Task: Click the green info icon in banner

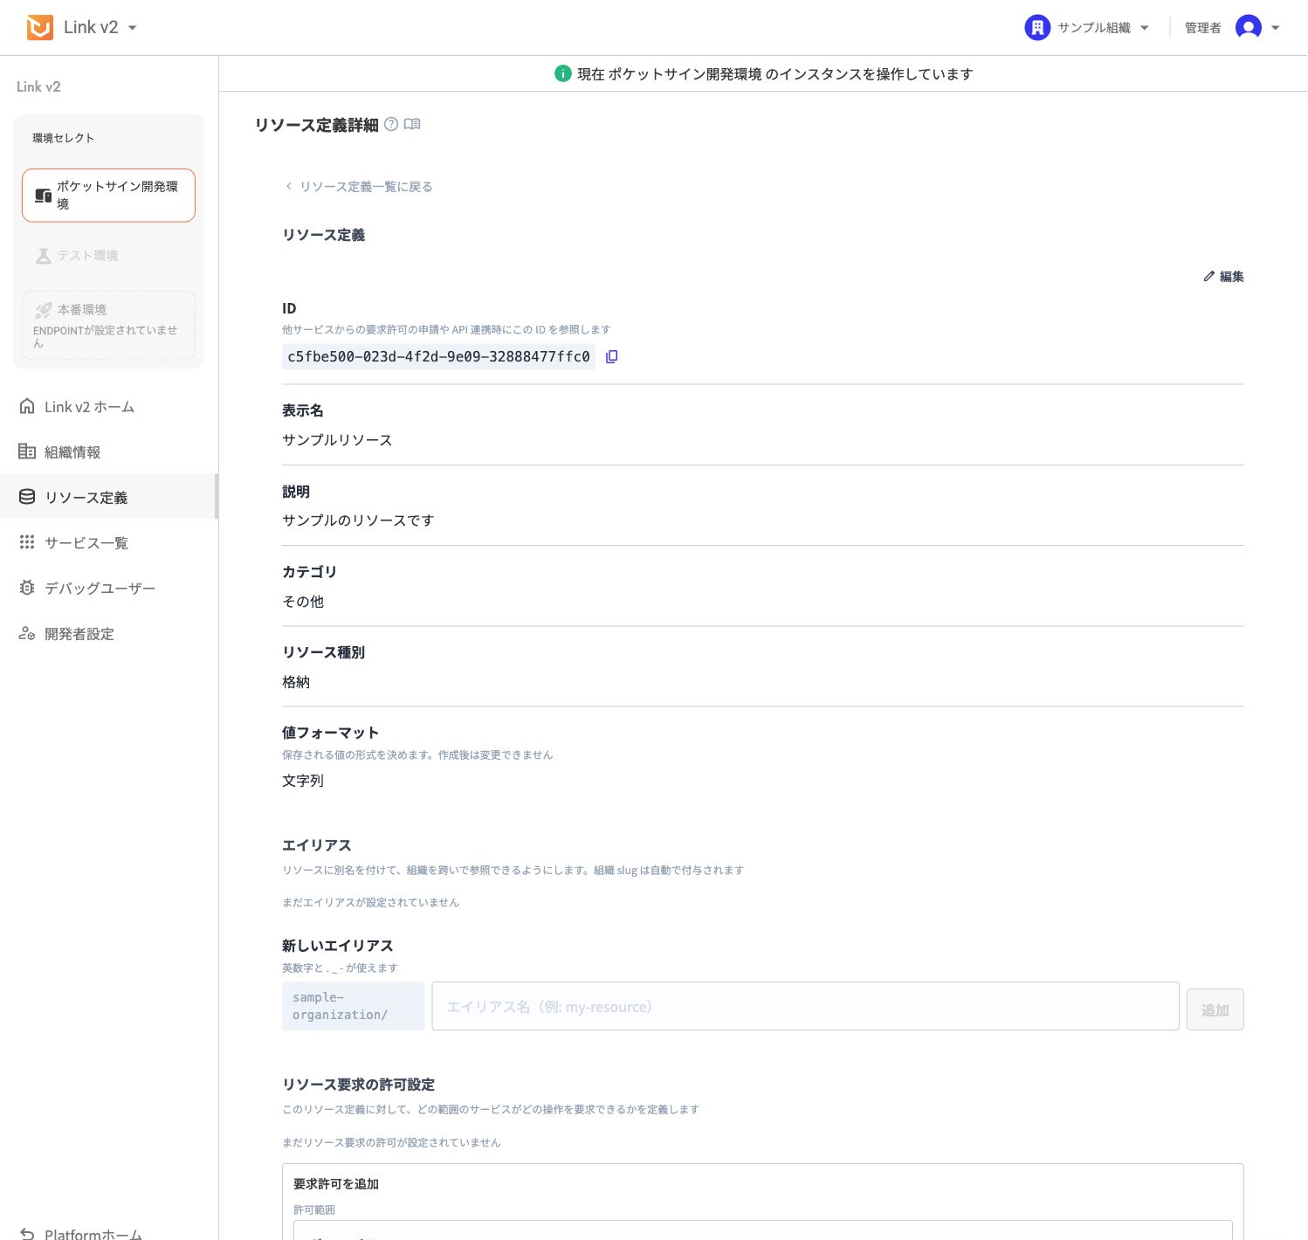Action: click(563, 74)
